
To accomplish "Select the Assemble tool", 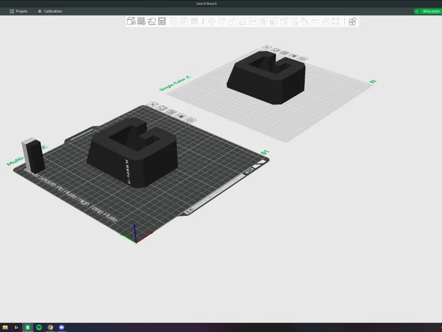I will tap(325, 21).
